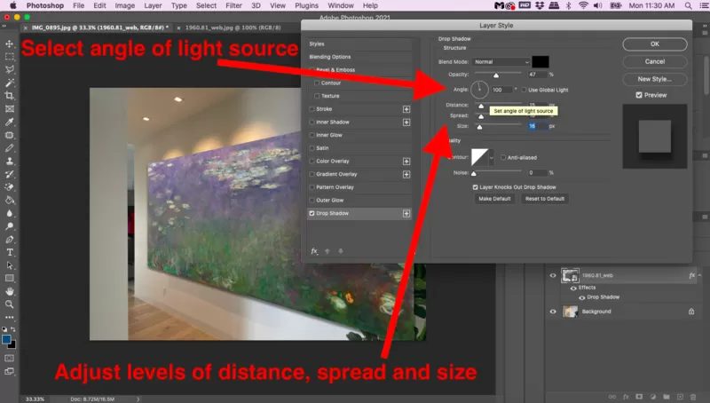Enable the Inner Shadow checkbox
The image size is (710, 403).
312,122
